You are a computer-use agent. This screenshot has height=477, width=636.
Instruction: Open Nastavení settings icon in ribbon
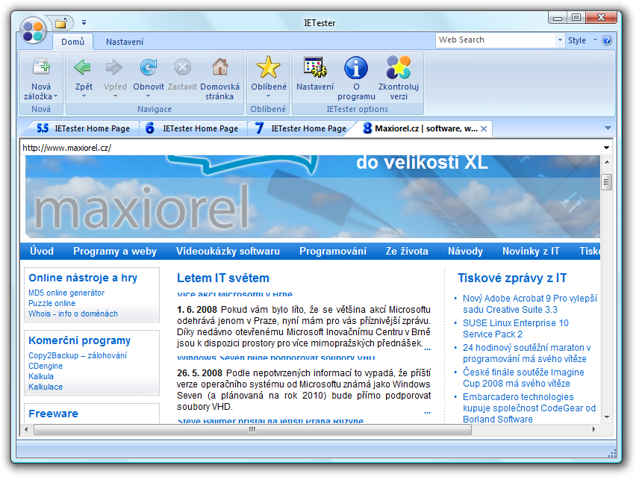(315, 67)
